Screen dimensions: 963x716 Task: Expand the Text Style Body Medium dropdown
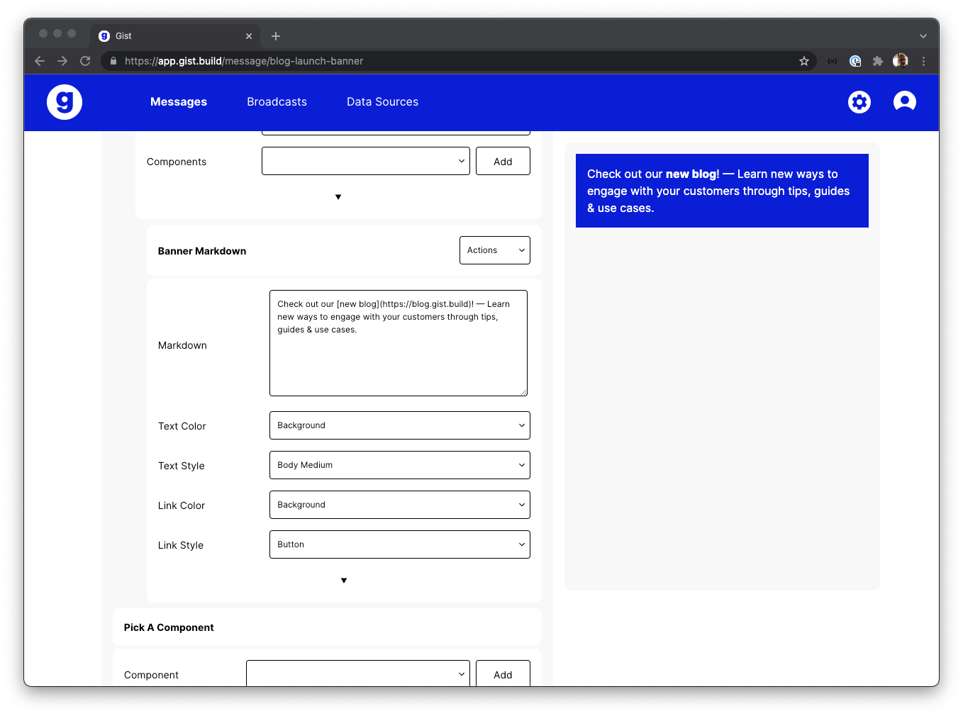click(x=400, y=465)
